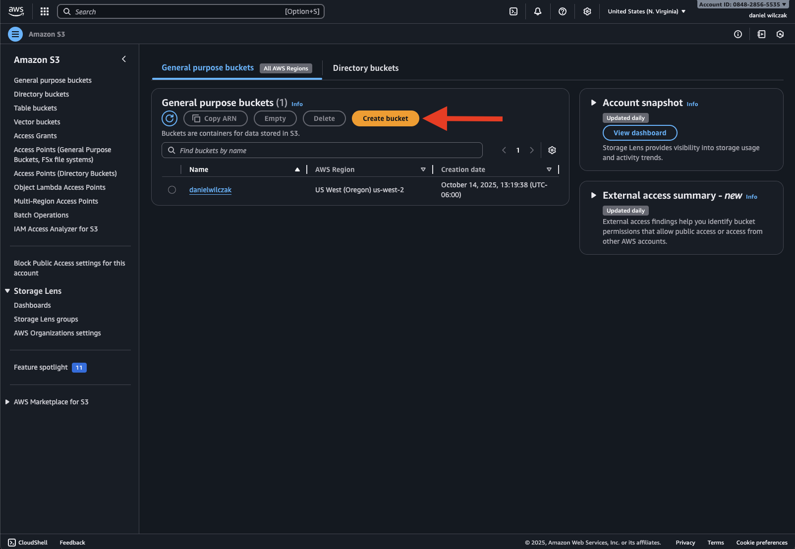Open the AWS services grid menu
This screenshot has height=549, width=795.
[x=45, y=11]
